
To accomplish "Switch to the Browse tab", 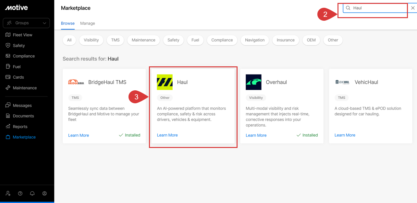I will tap(68, 23).
